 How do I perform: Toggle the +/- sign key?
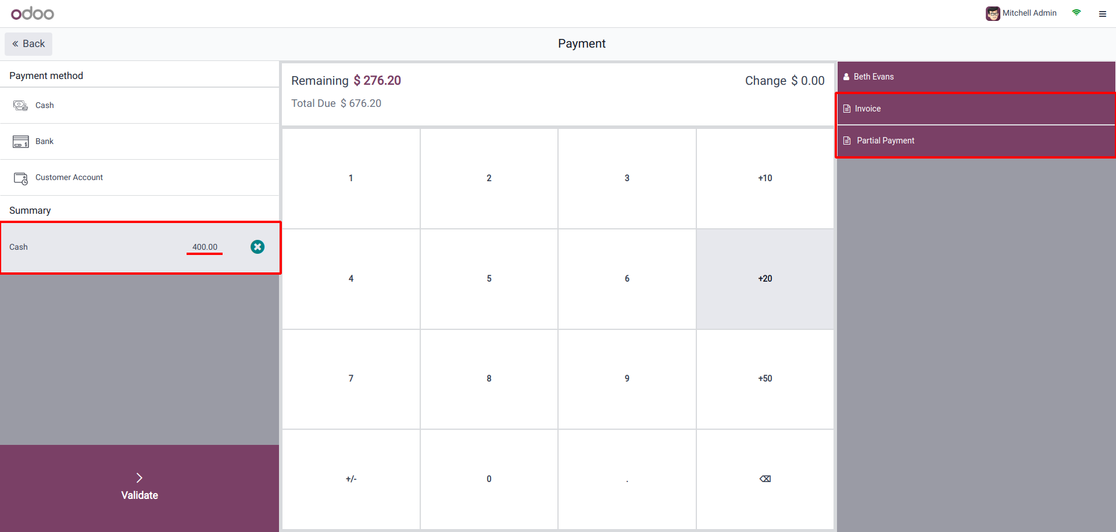click(351, 479)
